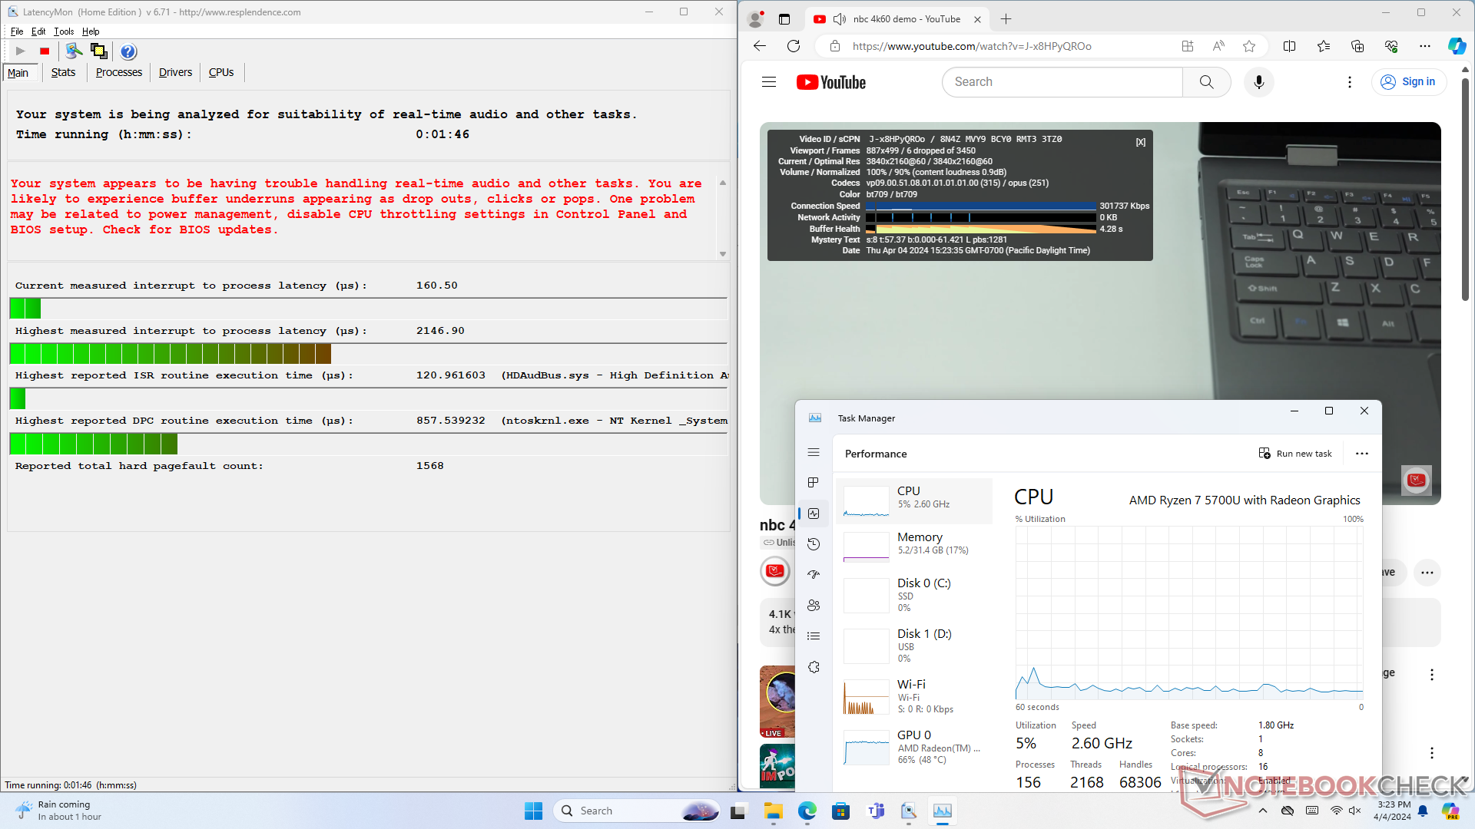Open Services icon in Task Manager sidebar
Image resolution: width=1475 pixels, height=829 pixels.
point(814,667)
